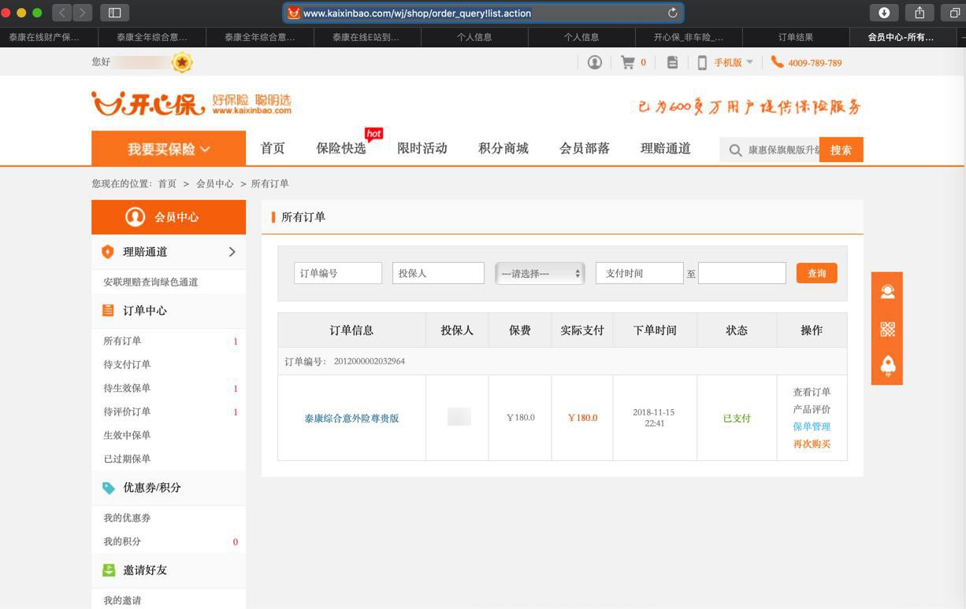
Task: Open 我的优惠券 in the sidebar
Action: (x=127, y=518)
